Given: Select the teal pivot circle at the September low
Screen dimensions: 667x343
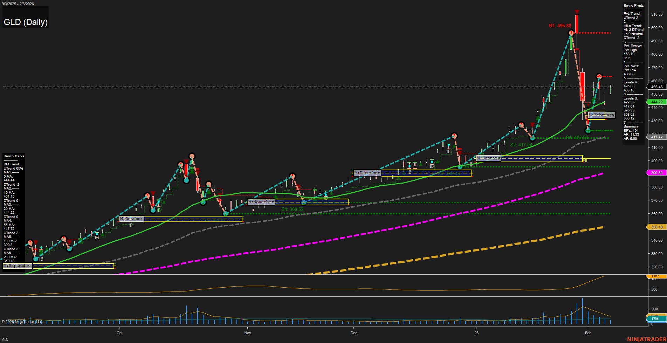Looking at the screenshot, I should click(x=36, y=259).
